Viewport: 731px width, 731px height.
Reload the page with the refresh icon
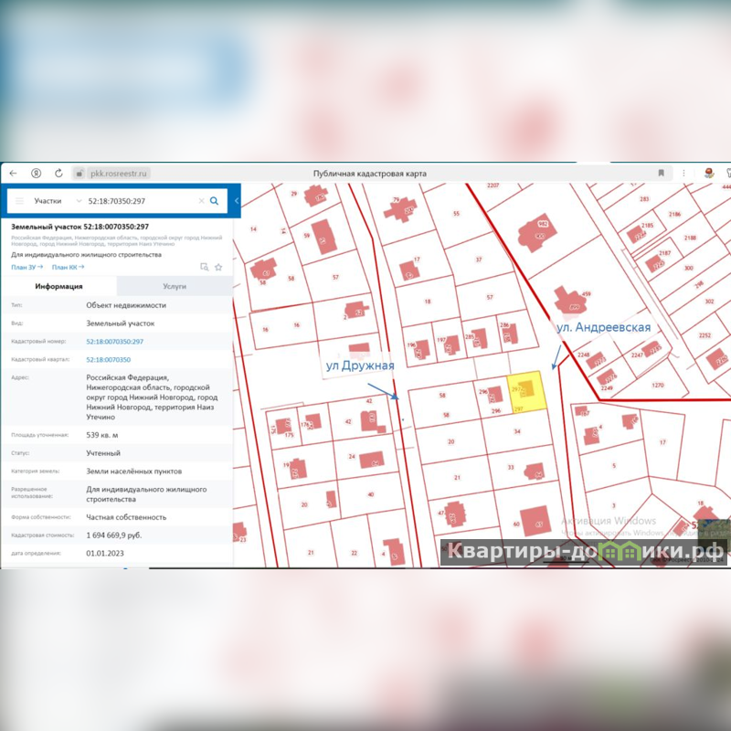[58, 173]
